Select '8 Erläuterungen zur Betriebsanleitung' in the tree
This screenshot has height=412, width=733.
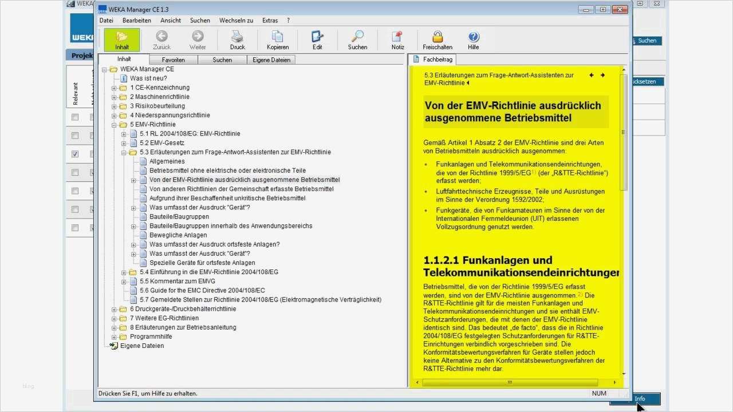pos(183,327)
